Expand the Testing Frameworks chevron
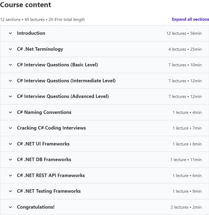Viewport: 209px width, 215px height. (x=10, y=191)
